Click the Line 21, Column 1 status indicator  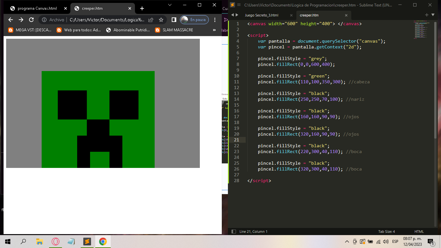pyautogui.click(x=253, y=232)
